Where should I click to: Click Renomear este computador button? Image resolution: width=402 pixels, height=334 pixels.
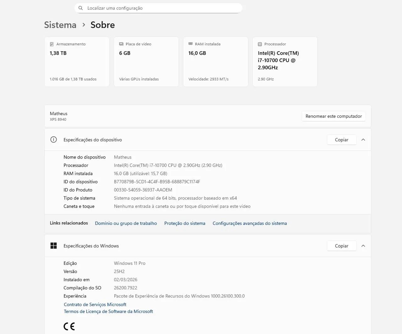[334, 116]
